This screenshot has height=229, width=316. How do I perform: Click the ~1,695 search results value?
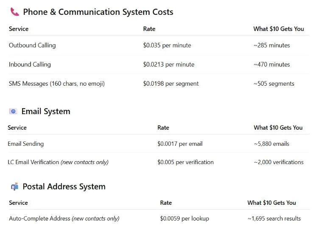click(x=274, y=218)
